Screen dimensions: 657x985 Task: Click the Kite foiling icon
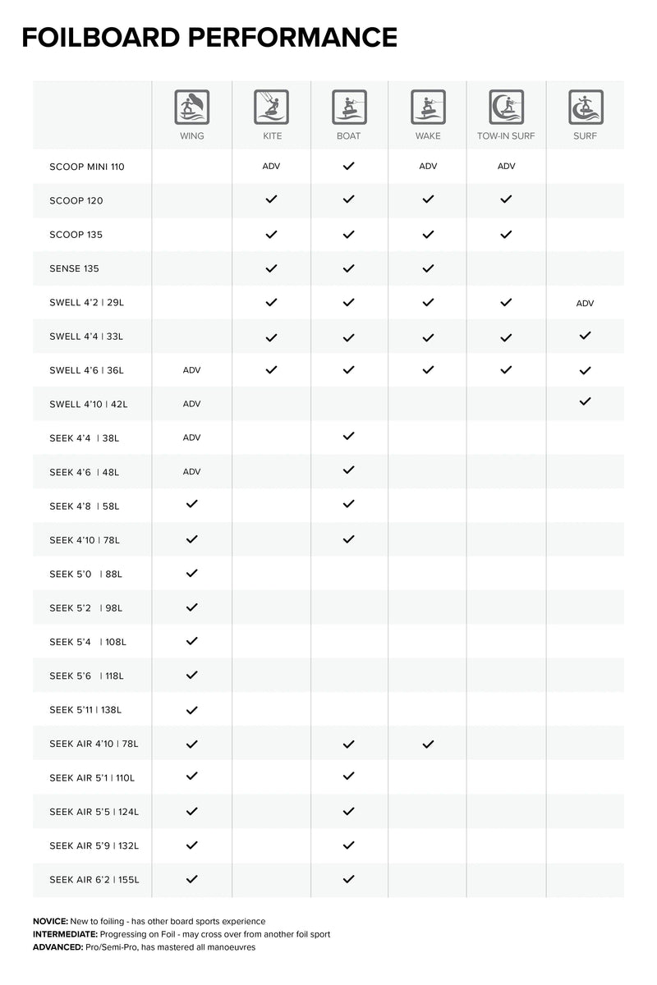271,107
